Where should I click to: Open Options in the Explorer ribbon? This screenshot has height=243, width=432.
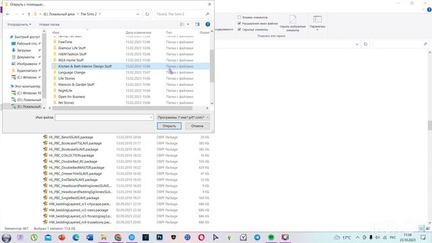click(x=317, y=22)
